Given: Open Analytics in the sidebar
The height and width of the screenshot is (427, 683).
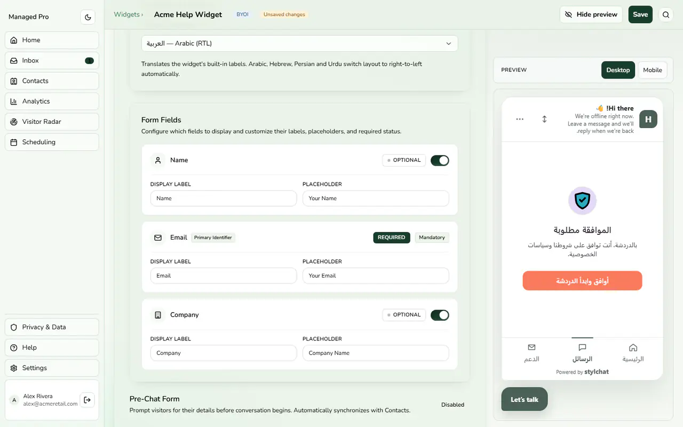Looking at the screenshot, I should (x=52, y=101).
